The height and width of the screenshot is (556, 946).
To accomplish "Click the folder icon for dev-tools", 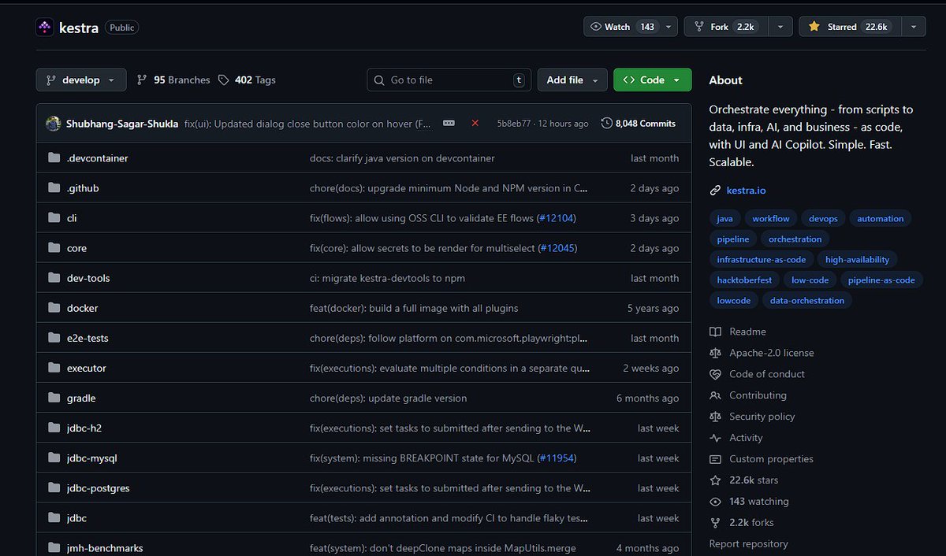I will tap(54, 278).
